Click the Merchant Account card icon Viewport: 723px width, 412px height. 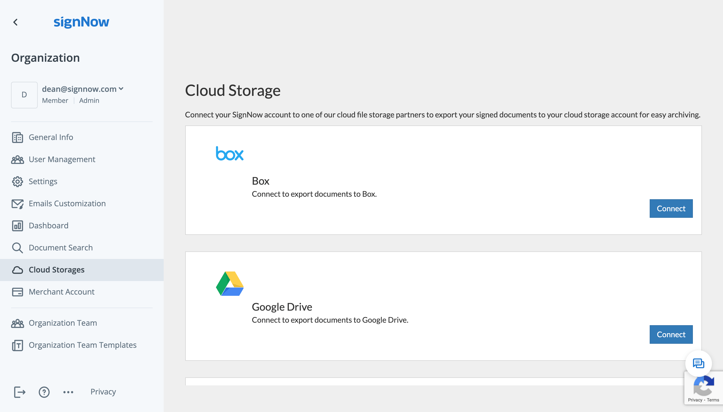click(x=17, y=291)
